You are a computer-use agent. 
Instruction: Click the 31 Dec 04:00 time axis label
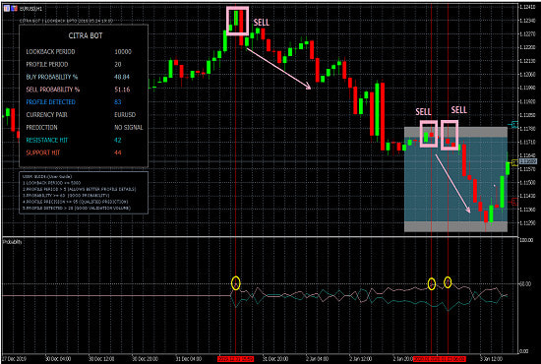tap(189, 359)
